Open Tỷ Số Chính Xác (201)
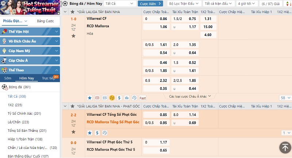This screenshot has width=292, height=158. pyautogui.click(x=24, y=114)
